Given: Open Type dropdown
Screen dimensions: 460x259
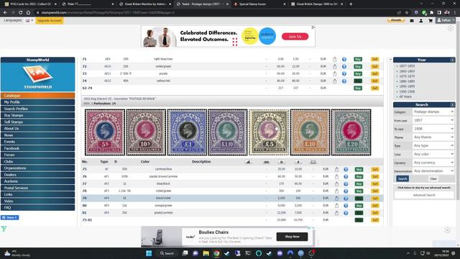Looking at the screenshot, I should [433, 145].
